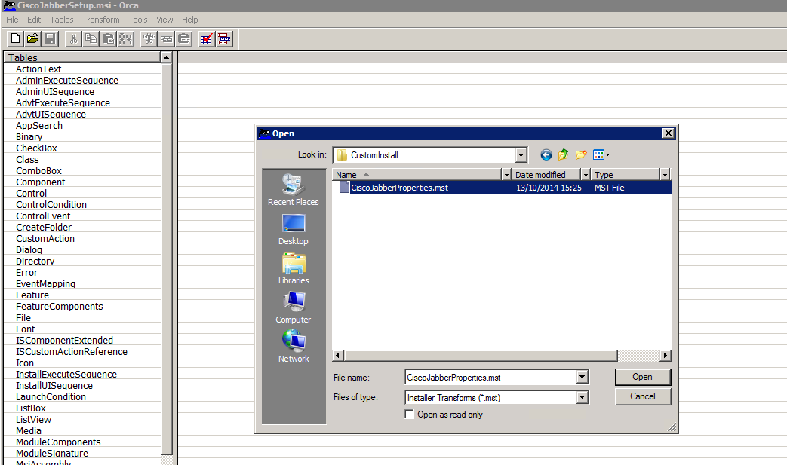Image resolution: width=787 pixels, height=465 pixels.
Task: Select the ControlCondition table
Action: point(51,204)
